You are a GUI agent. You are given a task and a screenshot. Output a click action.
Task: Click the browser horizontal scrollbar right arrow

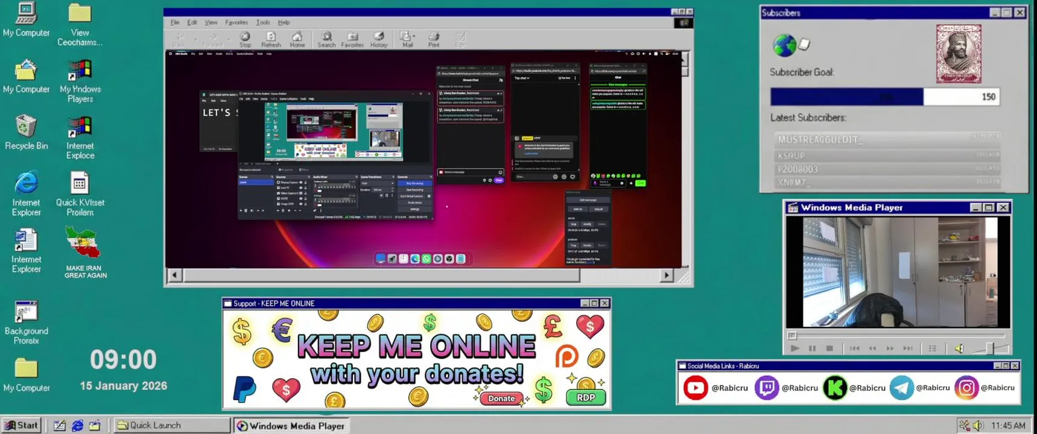point(666,275)
